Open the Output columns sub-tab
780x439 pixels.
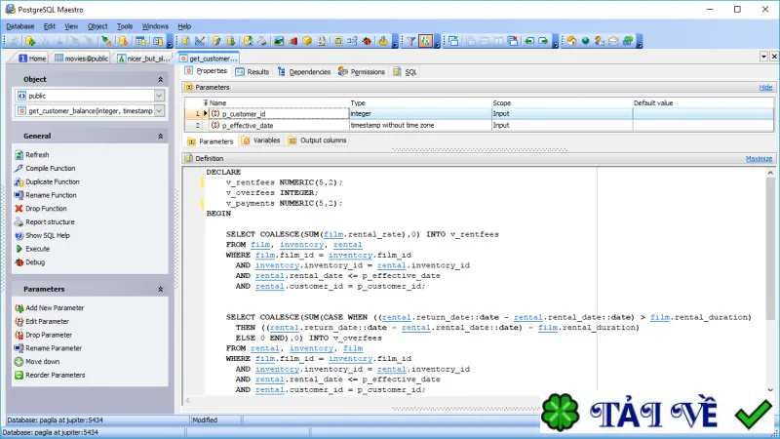pyautogui.click(x=318, y=140)
